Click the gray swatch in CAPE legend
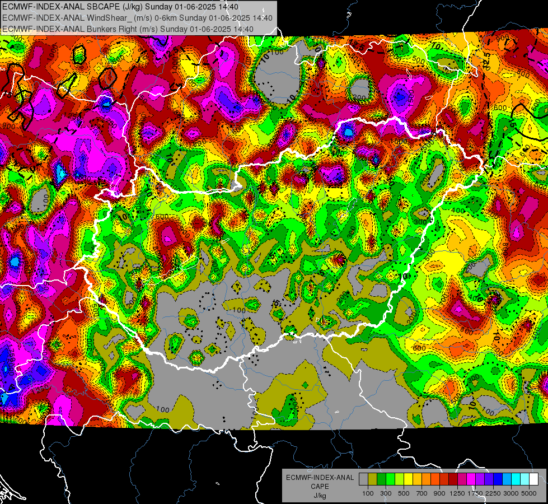548x504 pixels. click(x=363, y=479)
